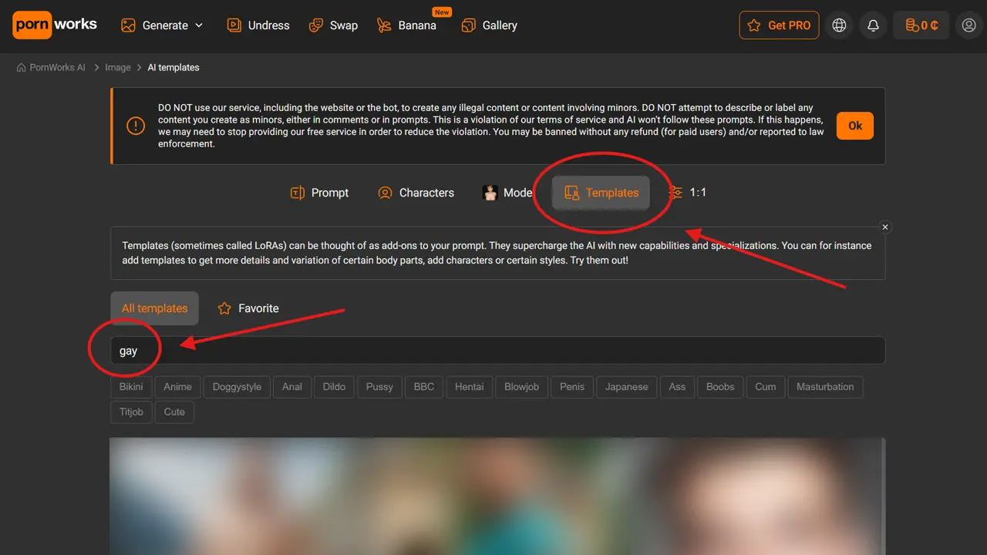Click the pornworks logo
The width and height of the screenshot is (987, 555).
(55, 25)
